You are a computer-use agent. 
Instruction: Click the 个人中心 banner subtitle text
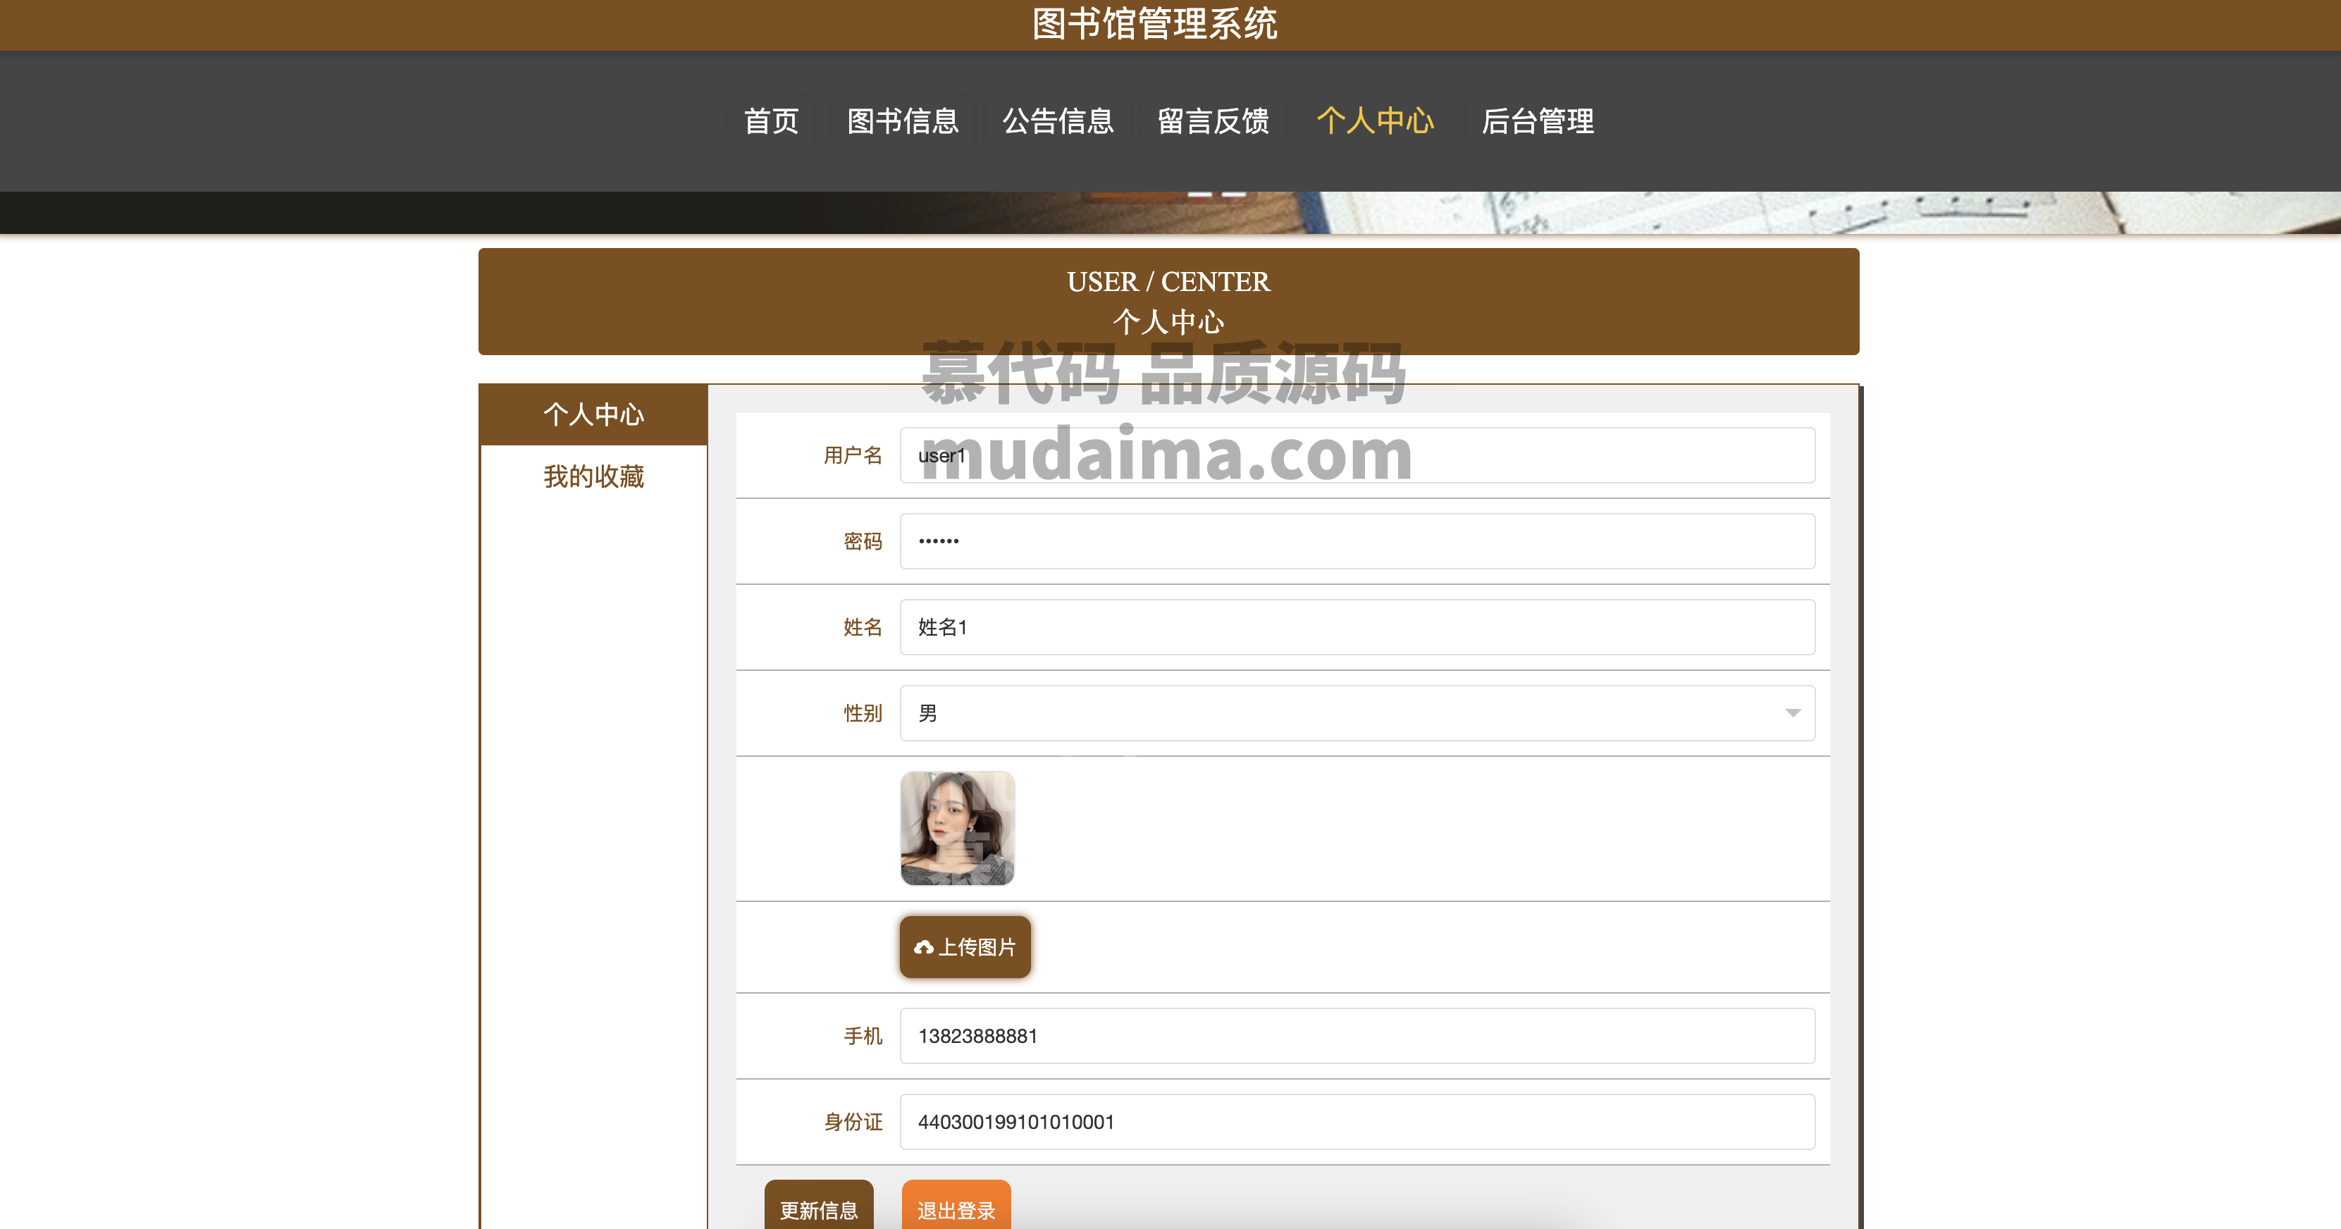[1168, 322]
